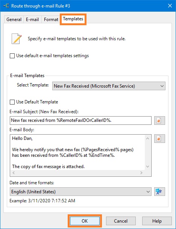Click inside the E-mail Subject field
This screenshot has width=176, height=229.
click(x=80, y=120)
